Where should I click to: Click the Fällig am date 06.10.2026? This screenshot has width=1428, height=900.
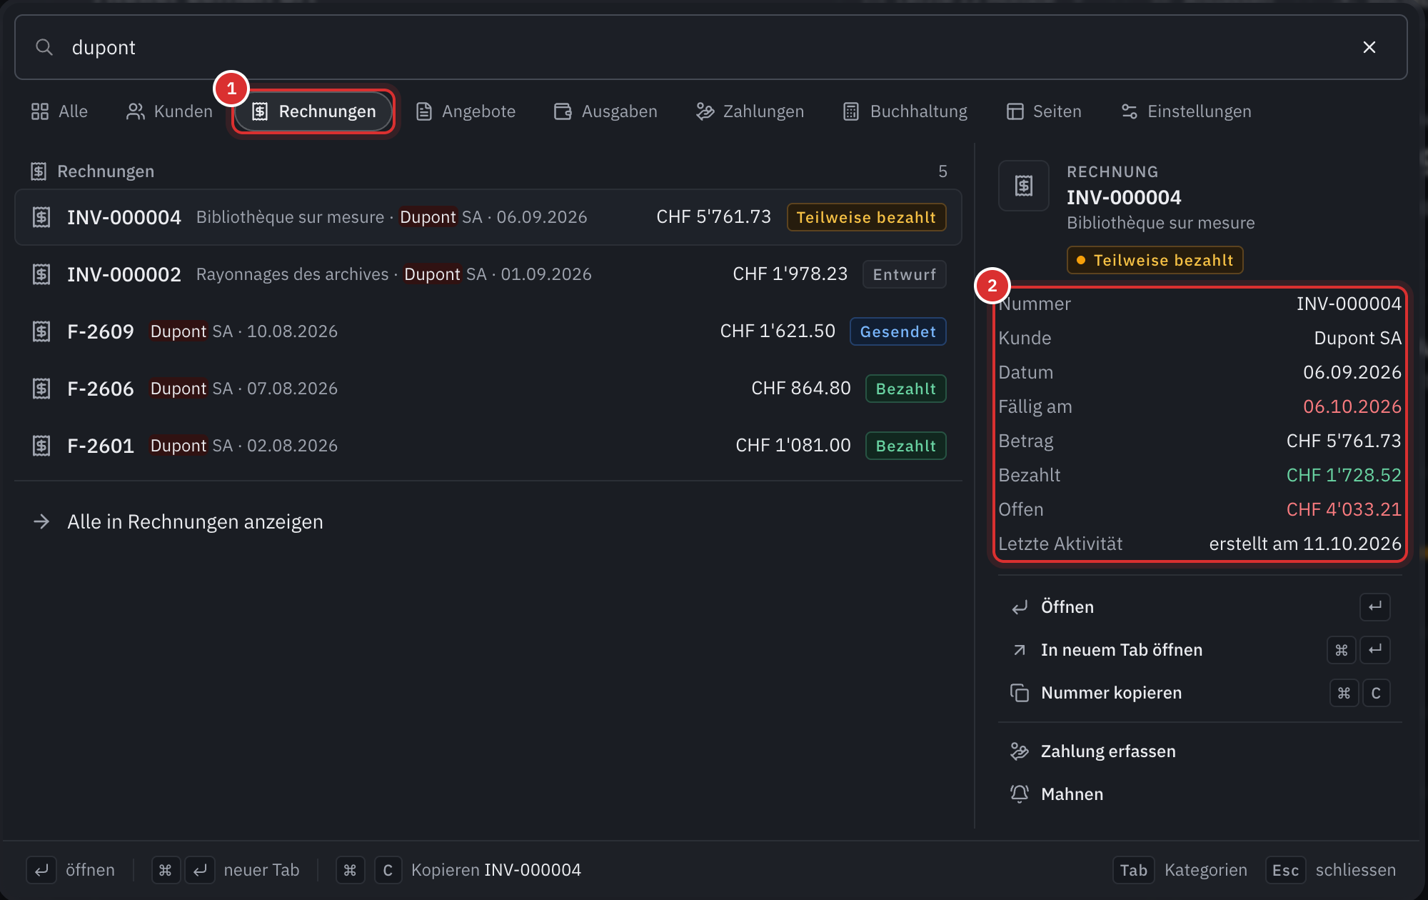(x=1352, y=406)
